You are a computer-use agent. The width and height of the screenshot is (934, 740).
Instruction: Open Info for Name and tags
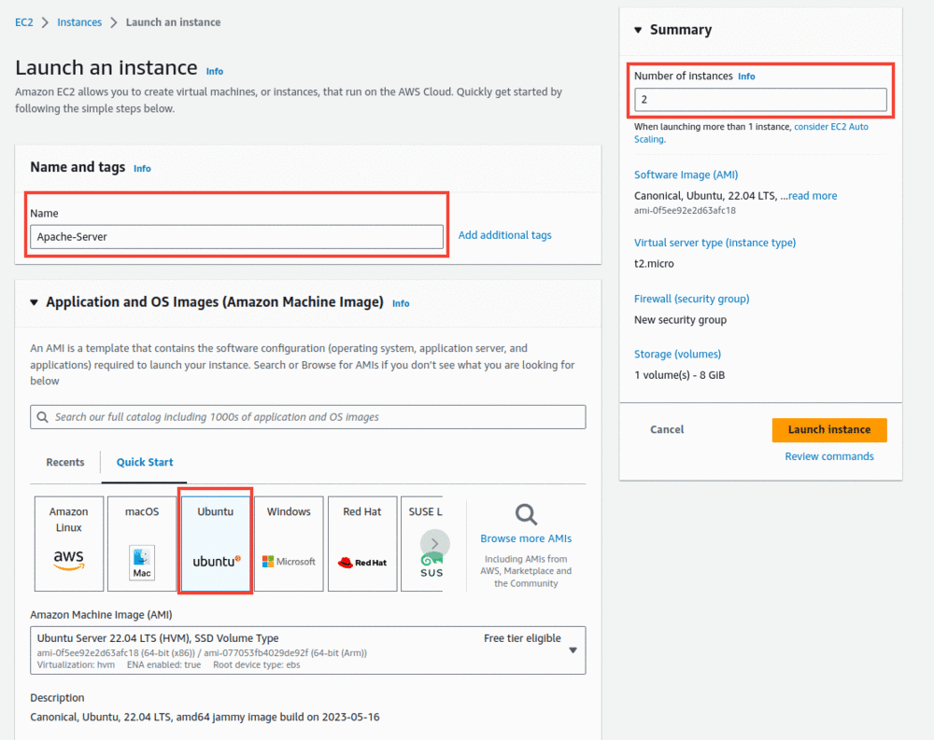[142, 169]
